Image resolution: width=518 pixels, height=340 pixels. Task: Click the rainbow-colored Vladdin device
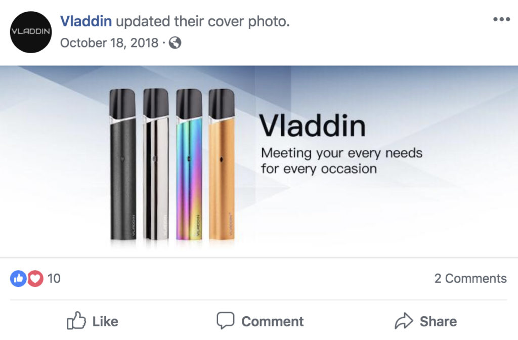pyautogui.click(x=189, y=164)
